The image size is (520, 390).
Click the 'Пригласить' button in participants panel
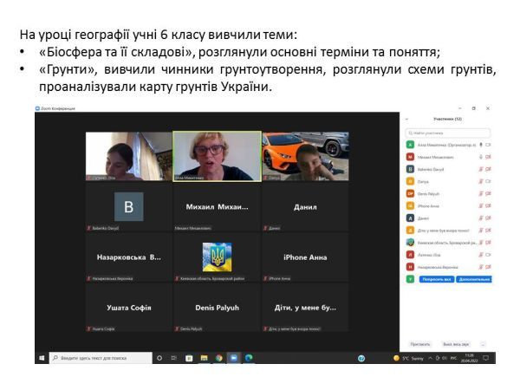click(420, 344)
